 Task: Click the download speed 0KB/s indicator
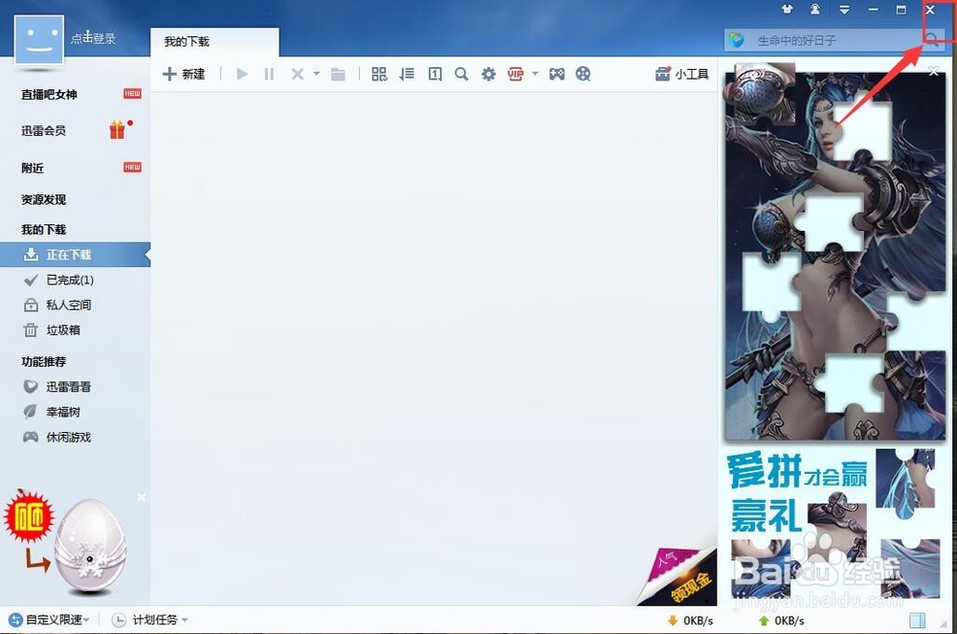[x=691, y=621]
